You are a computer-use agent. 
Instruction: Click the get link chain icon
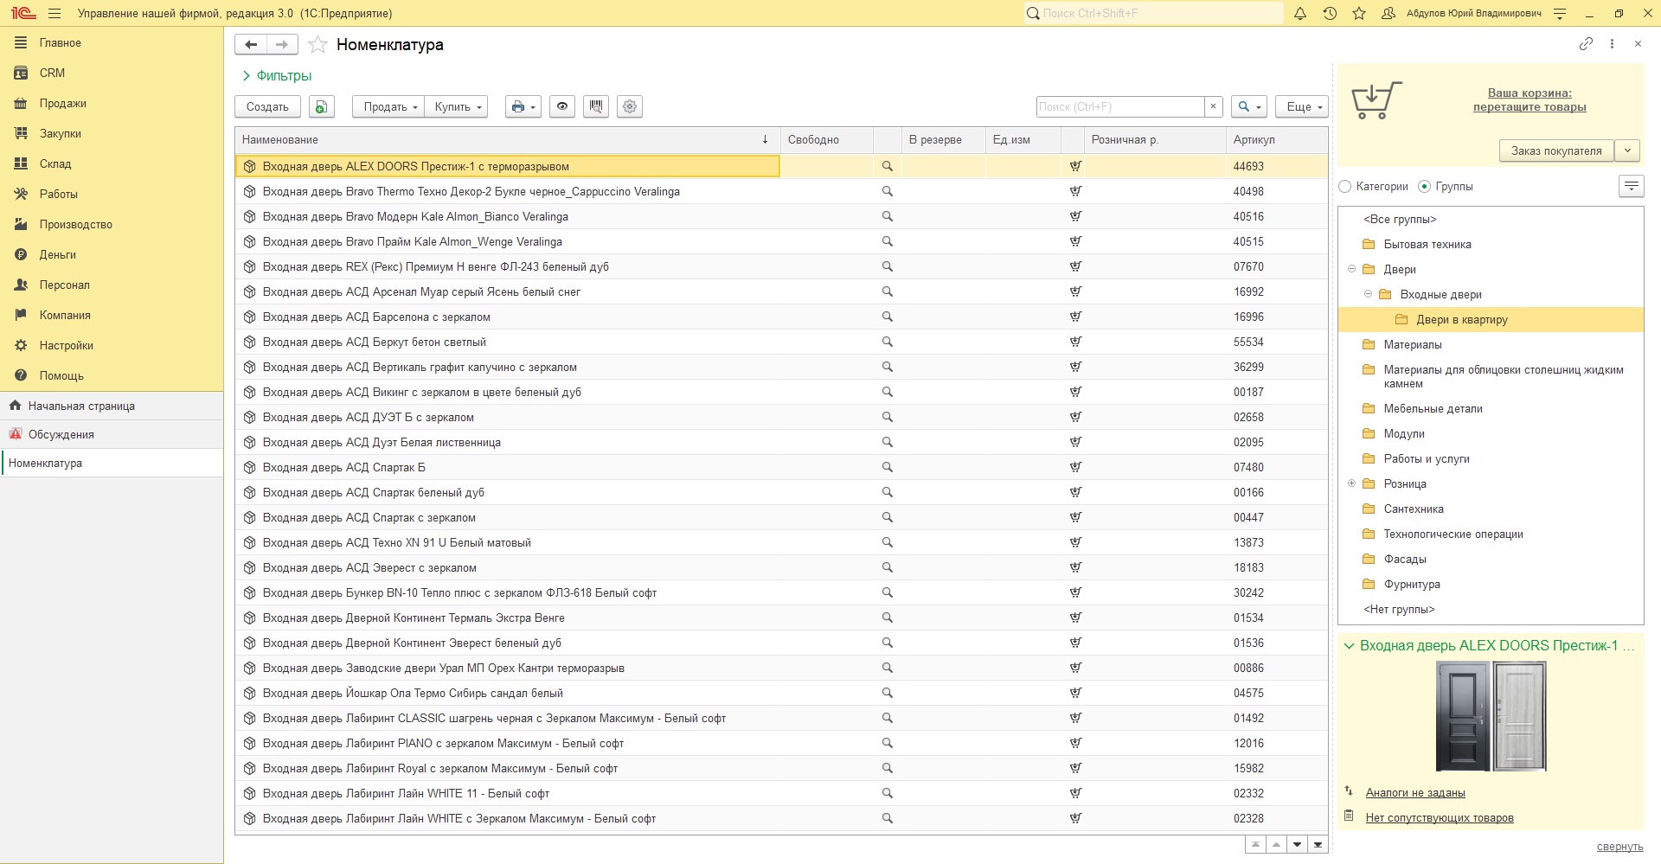[1586, 43]
